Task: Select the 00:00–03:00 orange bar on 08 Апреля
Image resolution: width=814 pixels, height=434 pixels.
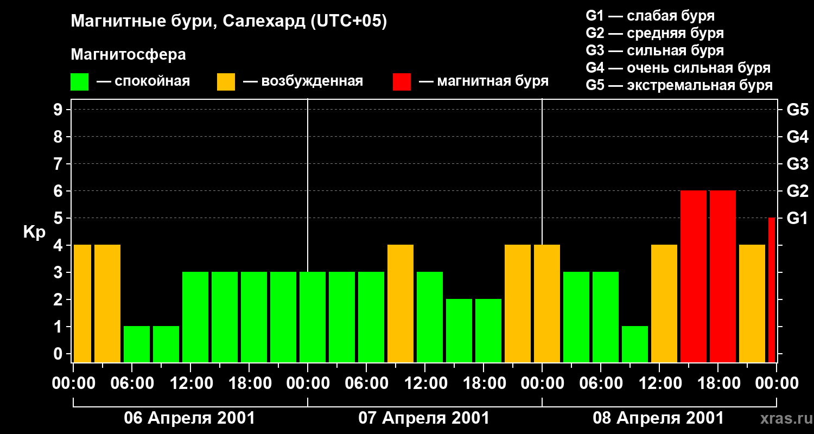Action: pyautogui.click(x=547, y=304)
